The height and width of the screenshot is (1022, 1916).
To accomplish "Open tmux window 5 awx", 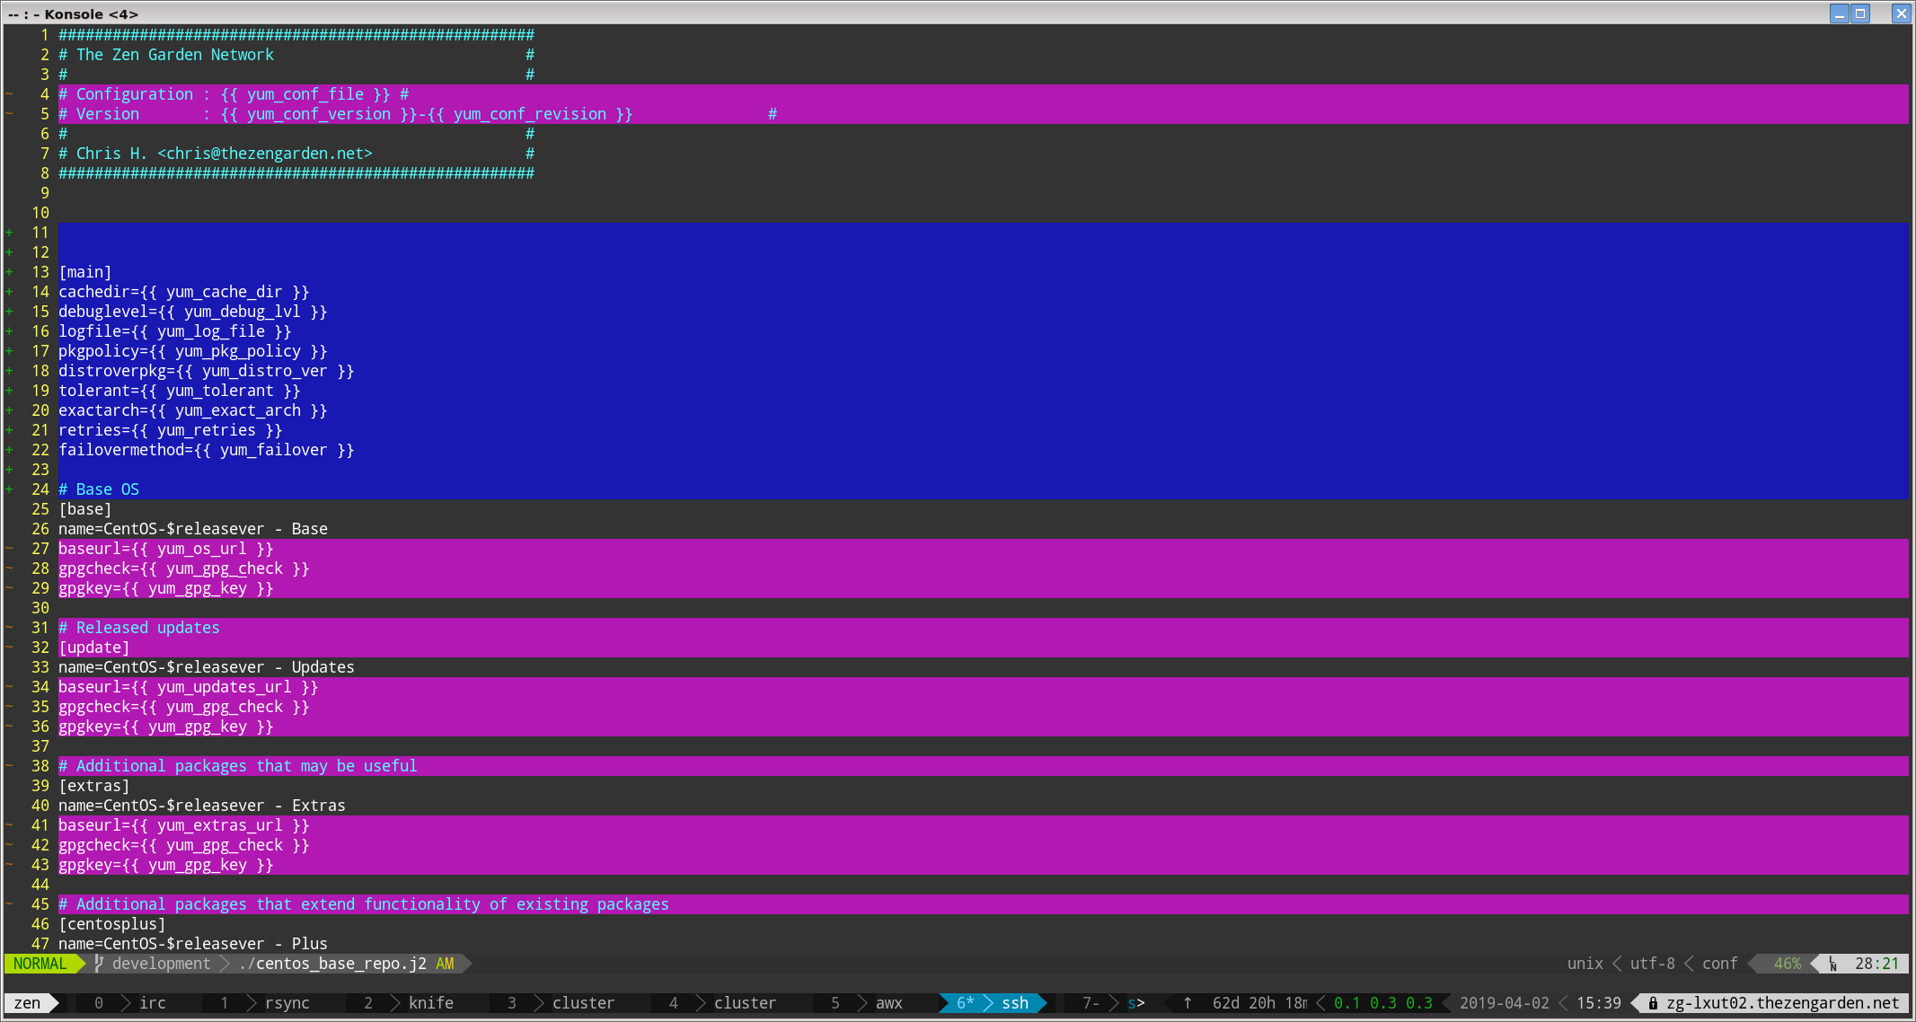I will (x=867, y=1003).
